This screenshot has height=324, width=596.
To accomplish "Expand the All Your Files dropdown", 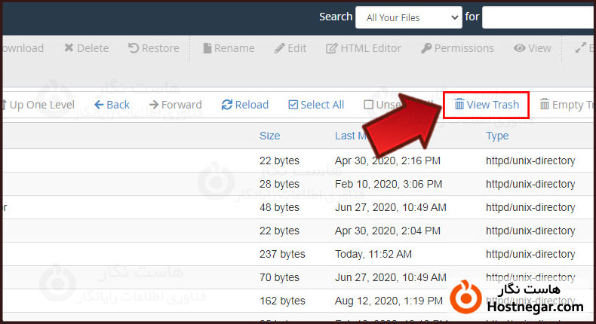I will 408,17.
